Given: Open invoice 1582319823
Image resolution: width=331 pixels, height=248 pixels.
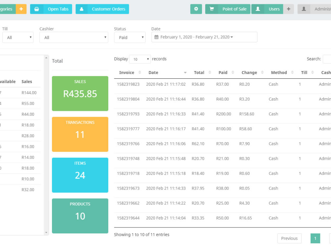Looking at the screenshot, I should tap(128, 84).
